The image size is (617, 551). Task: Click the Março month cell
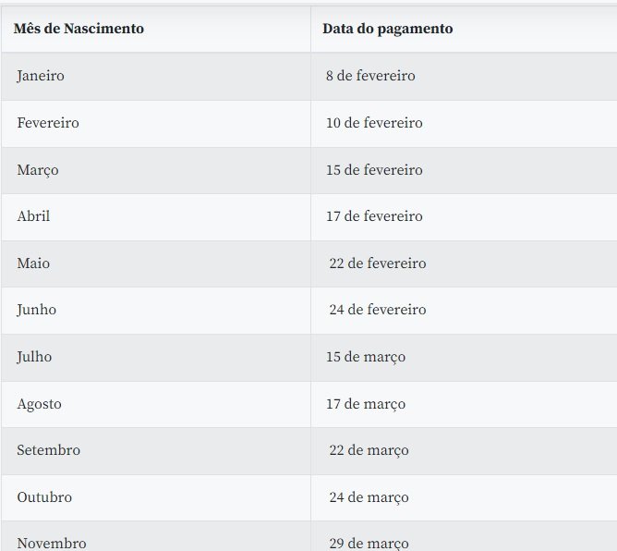pyautogui.click(x=38, y=170)
